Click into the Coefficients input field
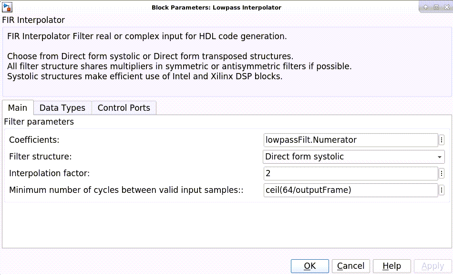The height and width of the screenshot is (275, 453). 350,140
